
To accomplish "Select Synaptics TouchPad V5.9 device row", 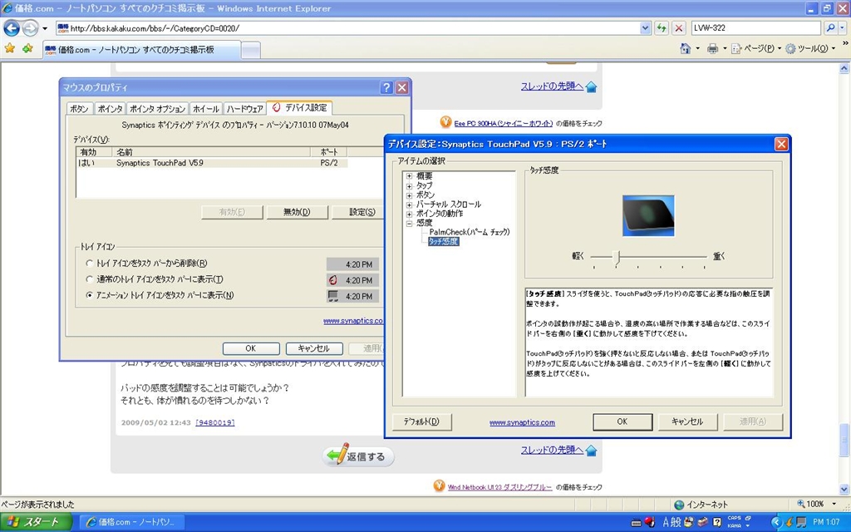I will (x=212, y=163).
